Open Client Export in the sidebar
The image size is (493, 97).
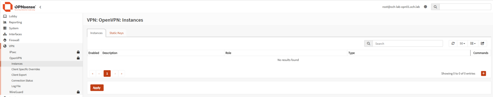point(19,75)
